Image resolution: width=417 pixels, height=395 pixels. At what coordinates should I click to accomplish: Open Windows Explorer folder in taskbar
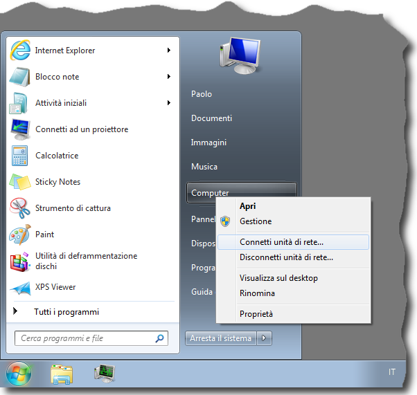[62, 374]
